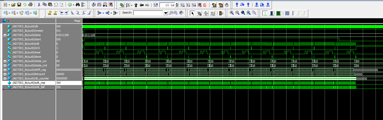Click the Compile All icon
383x120 pixels.
[x=99, y=5]
